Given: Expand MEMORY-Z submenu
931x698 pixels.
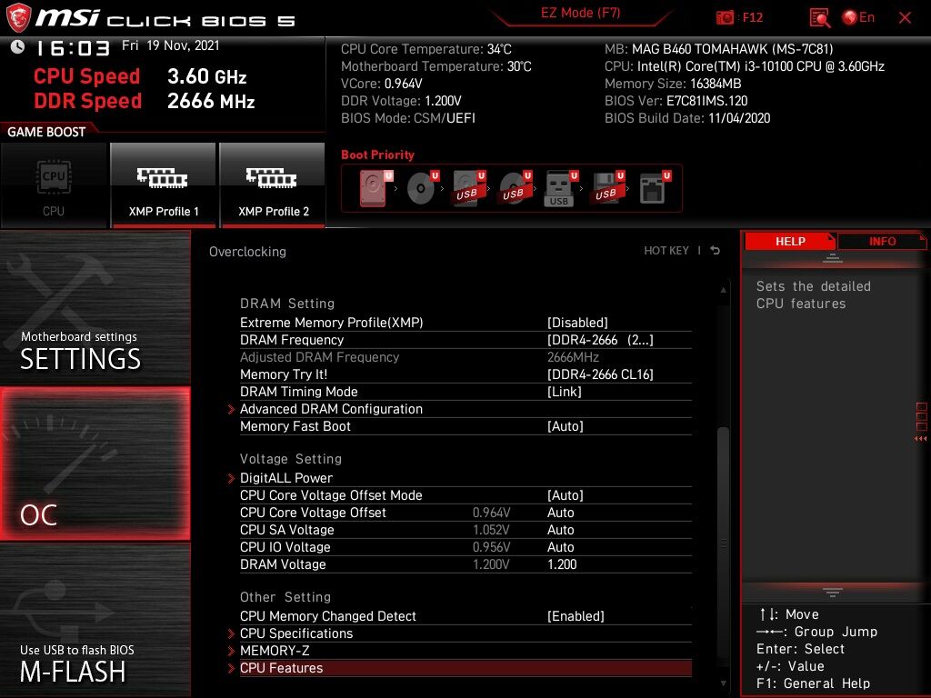Looking at the screenshot, I should click(275, 651).
